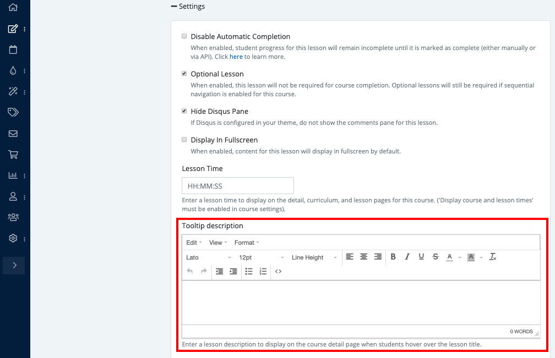Click inside the tooltip description text area
555x358 pixels.
point(361,302)
